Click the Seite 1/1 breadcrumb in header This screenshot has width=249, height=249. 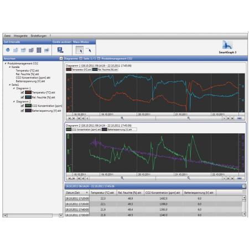[x=90, y=59]
